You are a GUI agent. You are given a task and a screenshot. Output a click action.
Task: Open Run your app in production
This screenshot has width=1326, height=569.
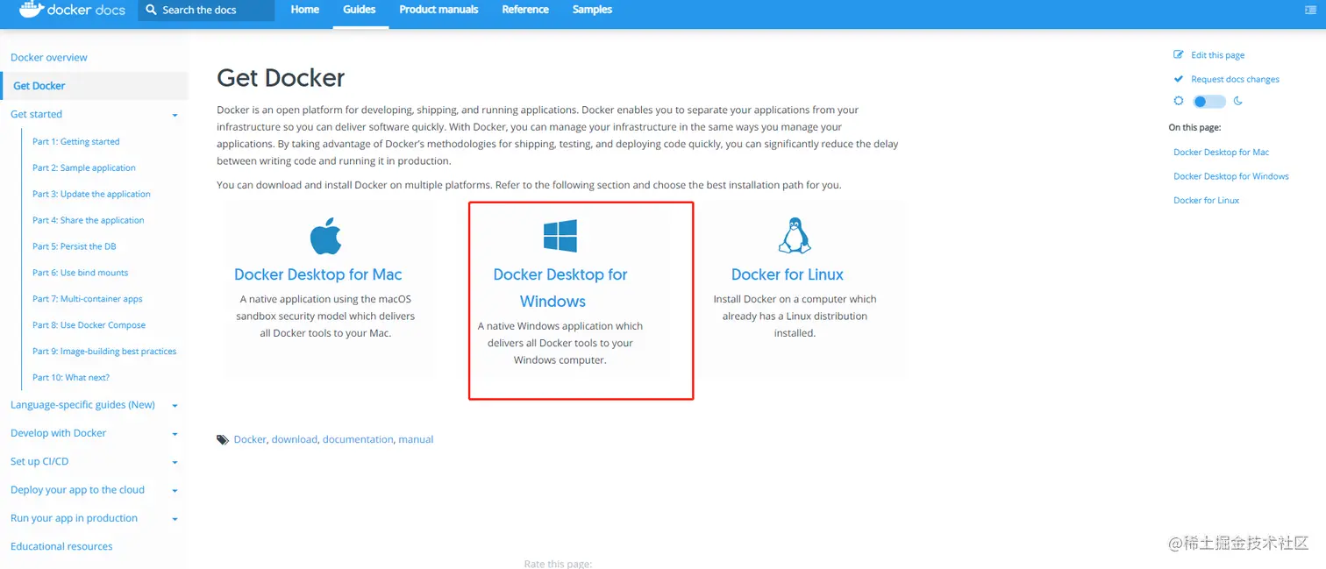pyautogui.click(x=74, y=518)
